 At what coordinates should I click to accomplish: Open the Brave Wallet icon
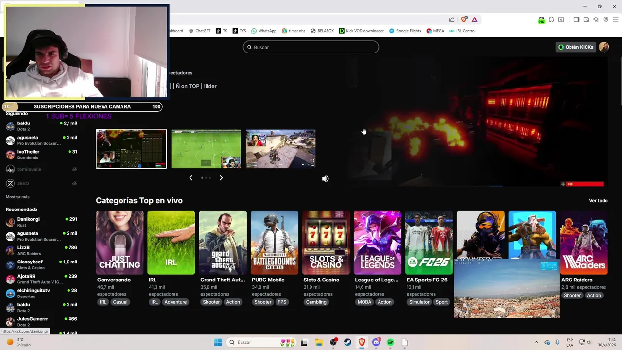[x=586, y=19]
